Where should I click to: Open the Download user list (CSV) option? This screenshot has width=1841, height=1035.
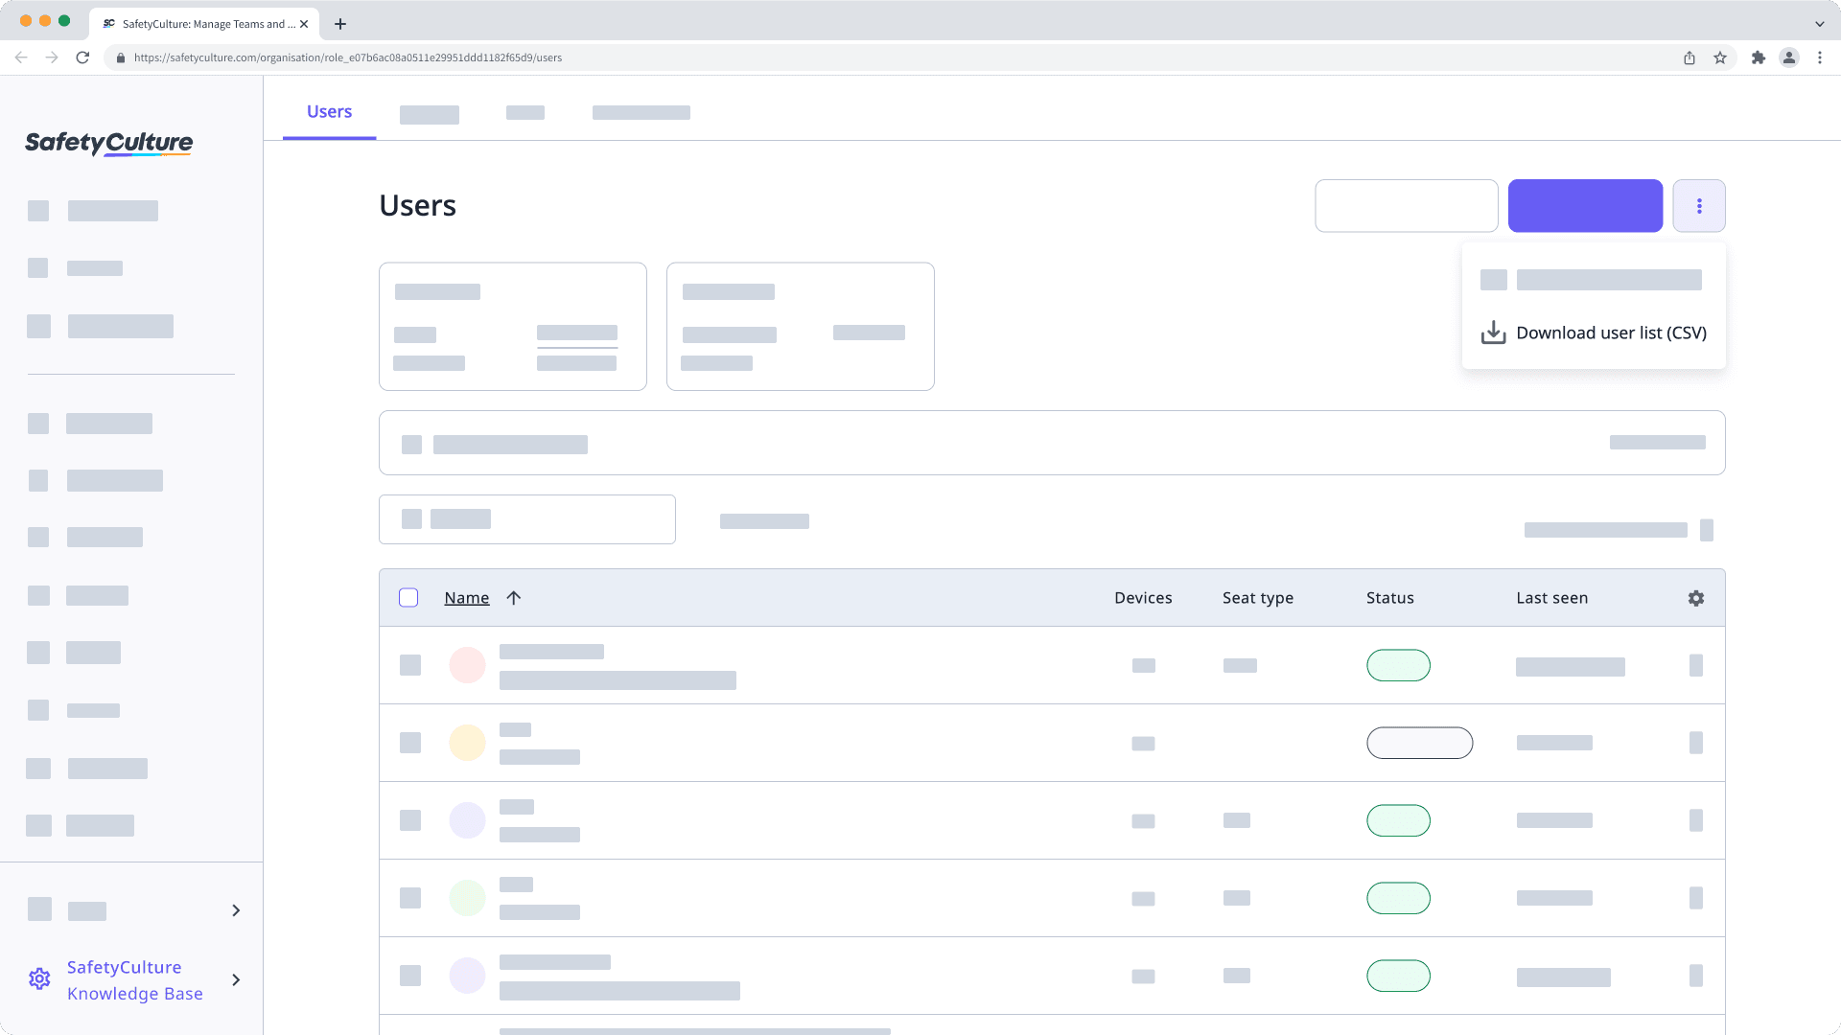[x=1611, y=333]
